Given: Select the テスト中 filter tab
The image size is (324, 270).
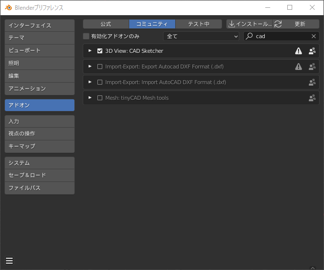Looking at the screenshot, I should tap(199, 24).
